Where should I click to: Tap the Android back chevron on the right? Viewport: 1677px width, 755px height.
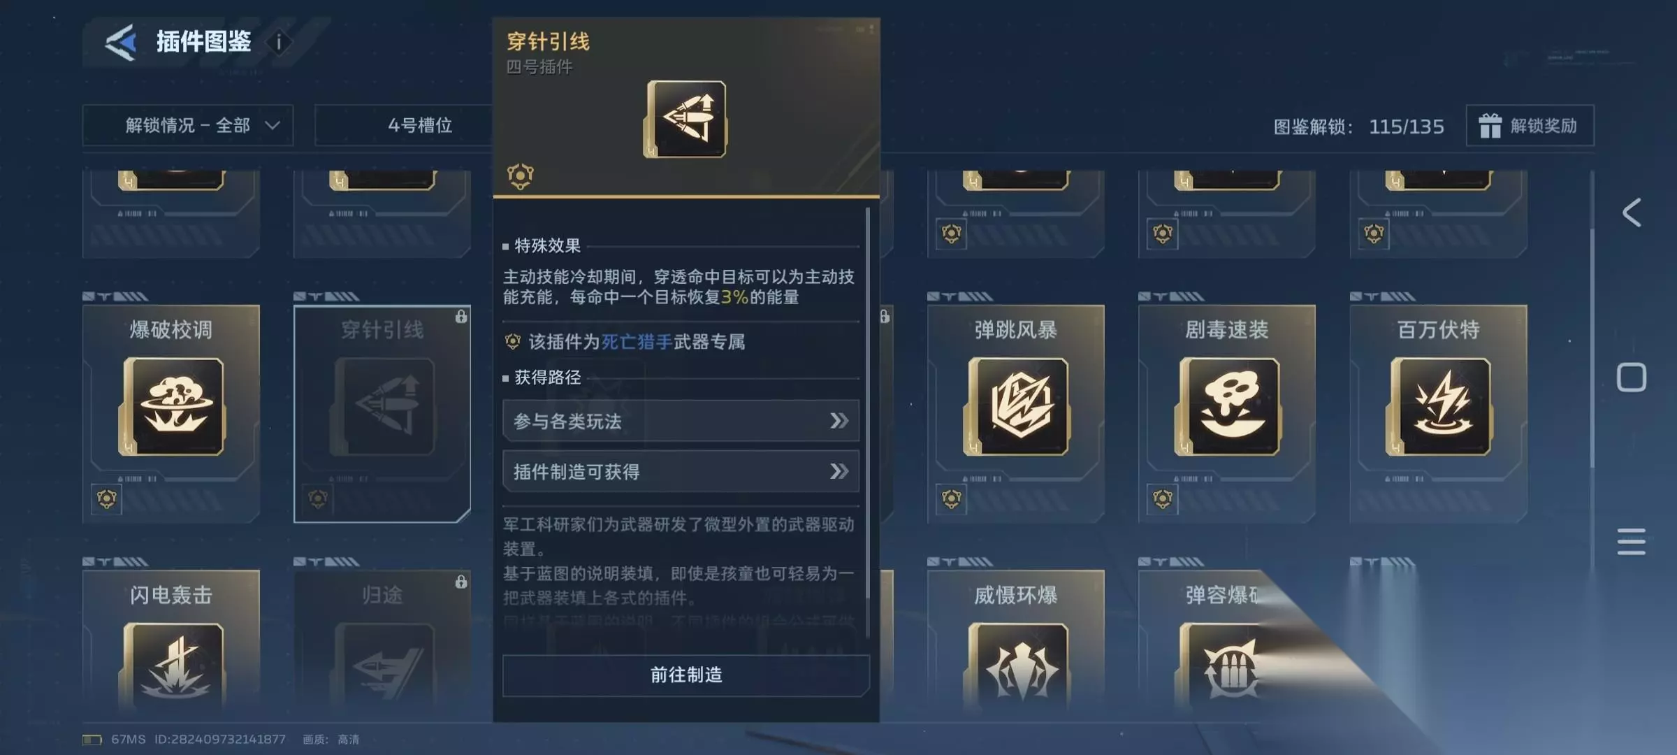click(x=1632, y=213)
